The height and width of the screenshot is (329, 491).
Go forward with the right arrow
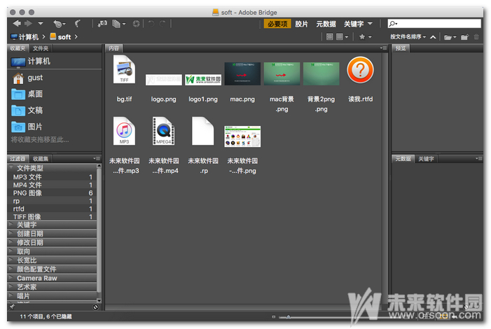click(x=28, y=24)
